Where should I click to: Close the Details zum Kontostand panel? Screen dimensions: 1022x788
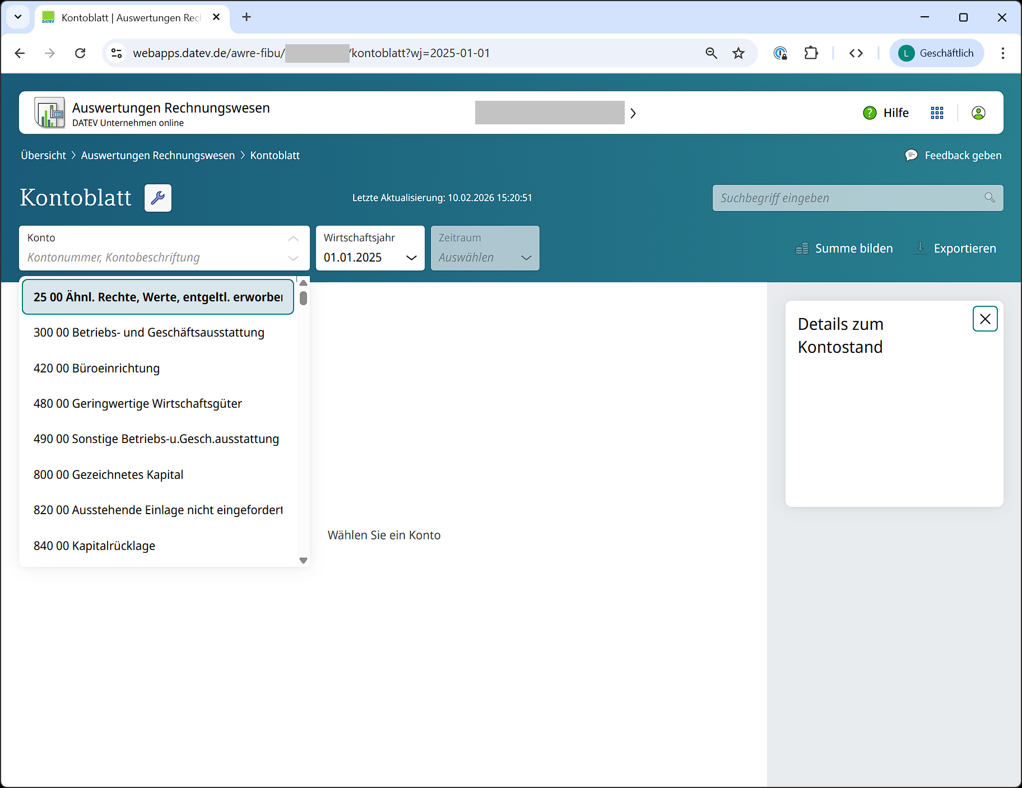(x=985, y=319)
